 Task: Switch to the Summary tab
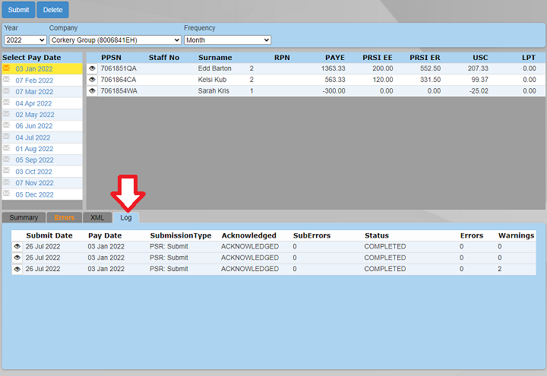tap(24, 218)
